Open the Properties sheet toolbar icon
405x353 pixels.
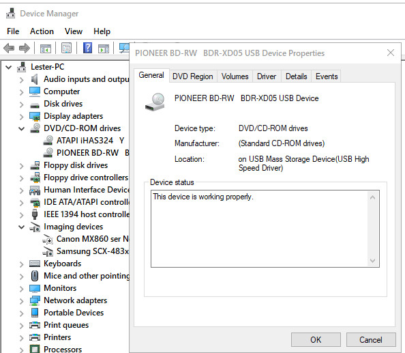point(66,48)
